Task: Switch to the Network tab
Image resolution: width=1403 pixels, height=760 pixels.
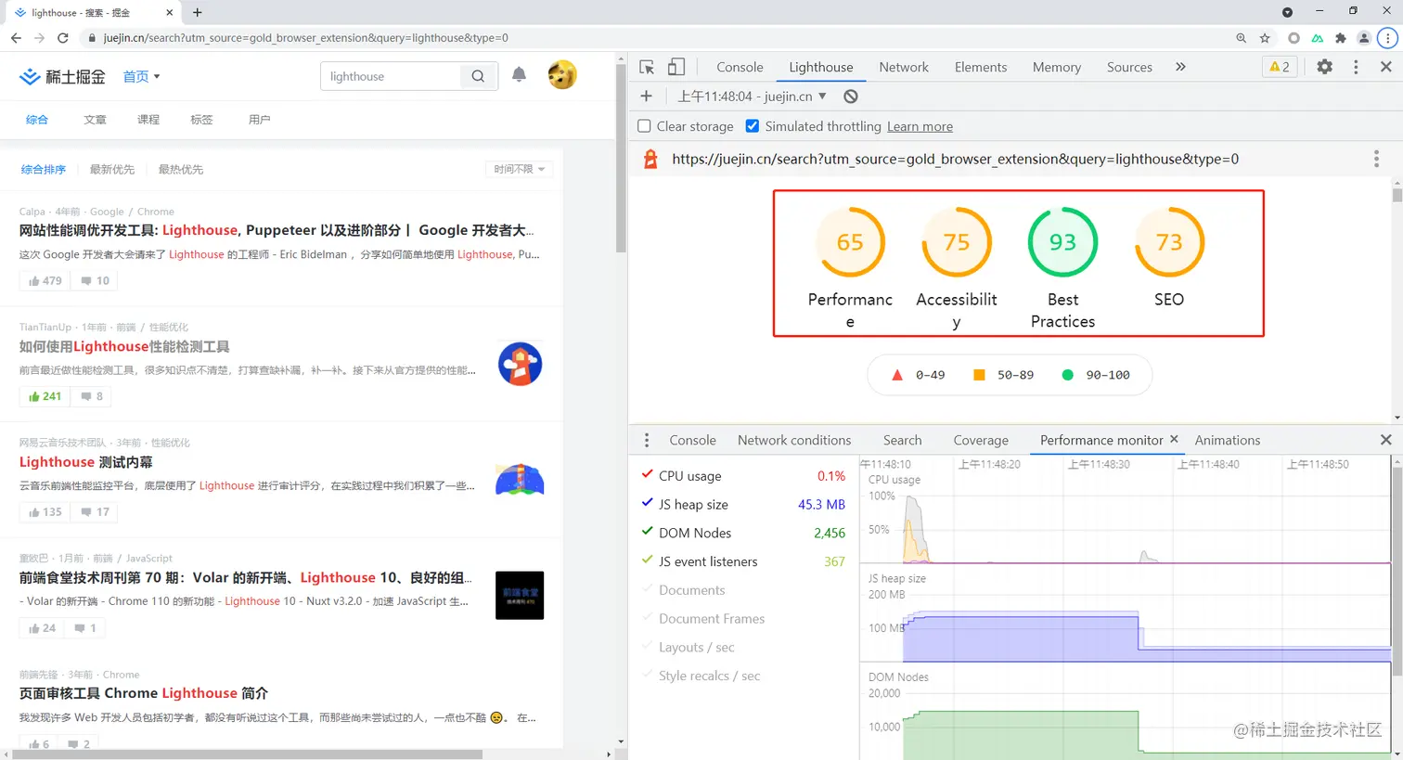Action: pyautogui.click(x=904, y=67)
